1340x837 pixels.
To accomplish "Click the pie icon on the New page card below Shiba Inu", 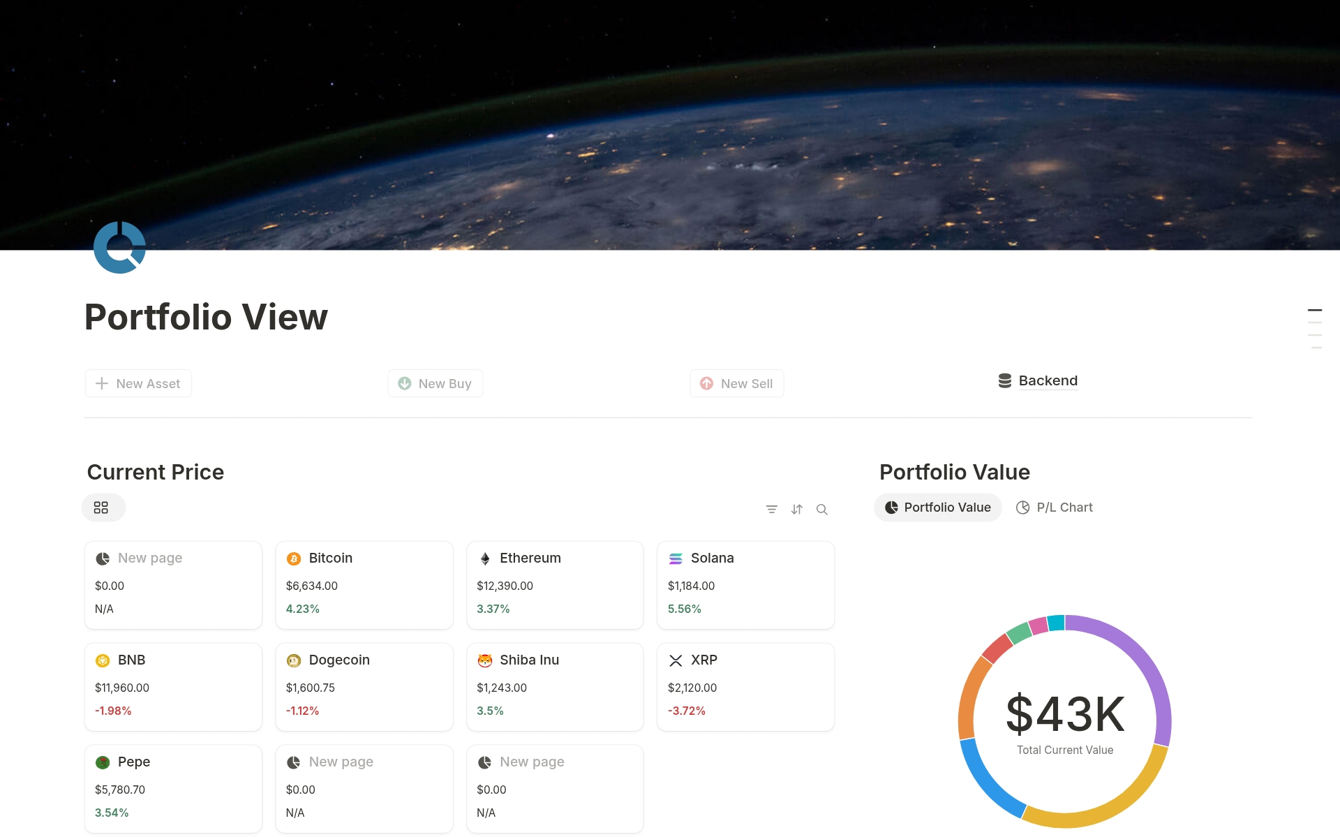I will (485, 762).
